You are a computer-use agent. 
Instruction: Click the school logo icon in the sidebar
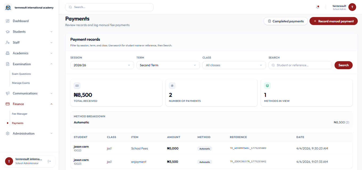pos(8,7)
